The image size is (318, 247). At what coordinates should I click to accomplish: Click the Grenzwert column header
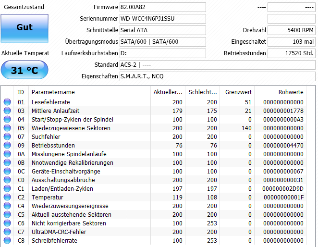point(237,92)
